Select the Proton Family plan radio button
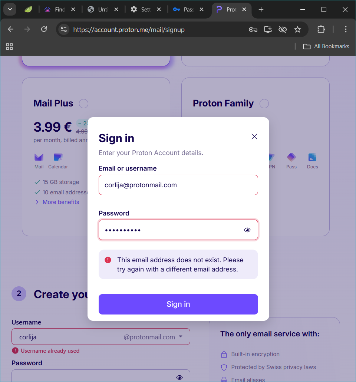This screenshot has width=356, height=382. click(x=264, y=103)
